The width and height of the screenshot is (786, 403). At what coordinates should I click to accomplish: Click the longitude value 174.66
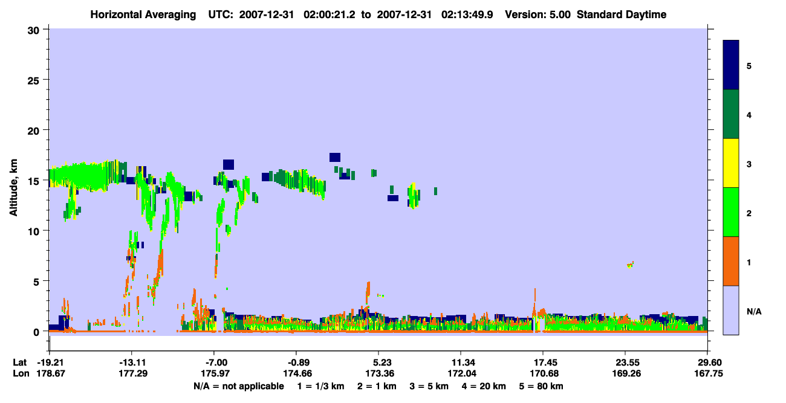coord(296,373)
